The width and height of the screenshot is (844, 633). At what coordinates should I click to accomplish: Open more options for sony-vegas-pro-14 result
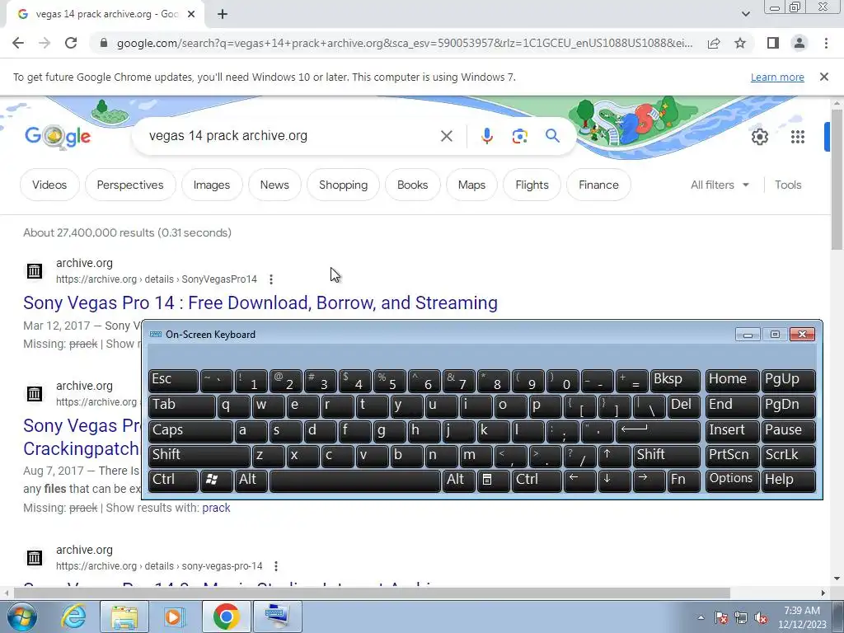(275, 566)
